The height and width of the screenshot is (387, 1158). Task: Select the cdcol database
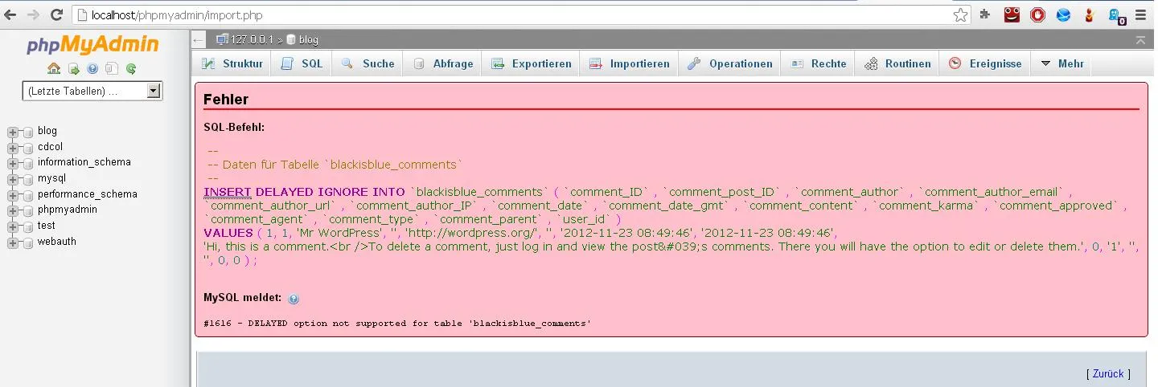(50, 146)
